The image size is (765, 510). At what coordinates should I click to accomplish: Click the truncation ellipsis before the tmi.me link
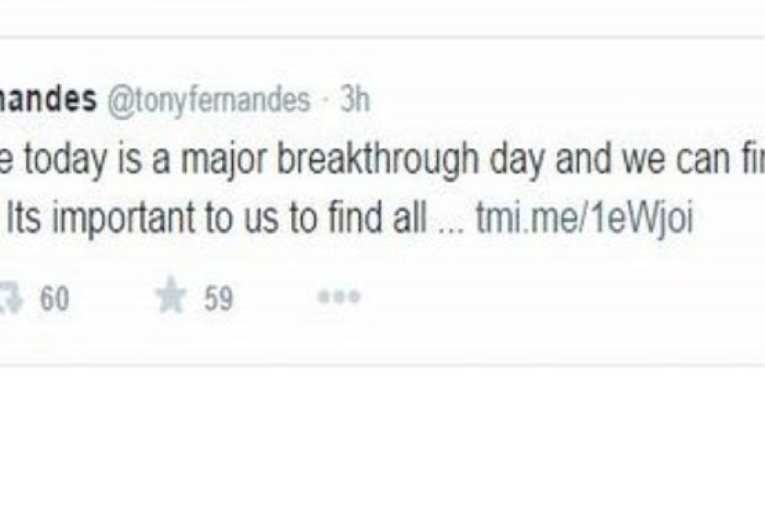(x=452, y=223)
